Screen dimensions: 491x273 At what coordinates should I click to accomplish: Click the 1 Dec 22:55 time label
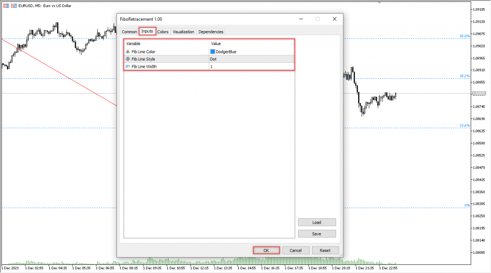pyautogui.click(x=388, y=268)
